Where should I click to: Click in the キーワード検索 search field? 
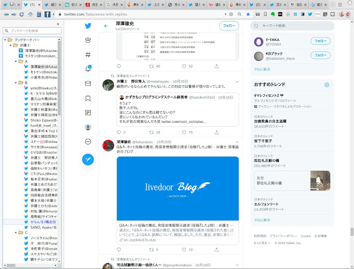point(293,26)
